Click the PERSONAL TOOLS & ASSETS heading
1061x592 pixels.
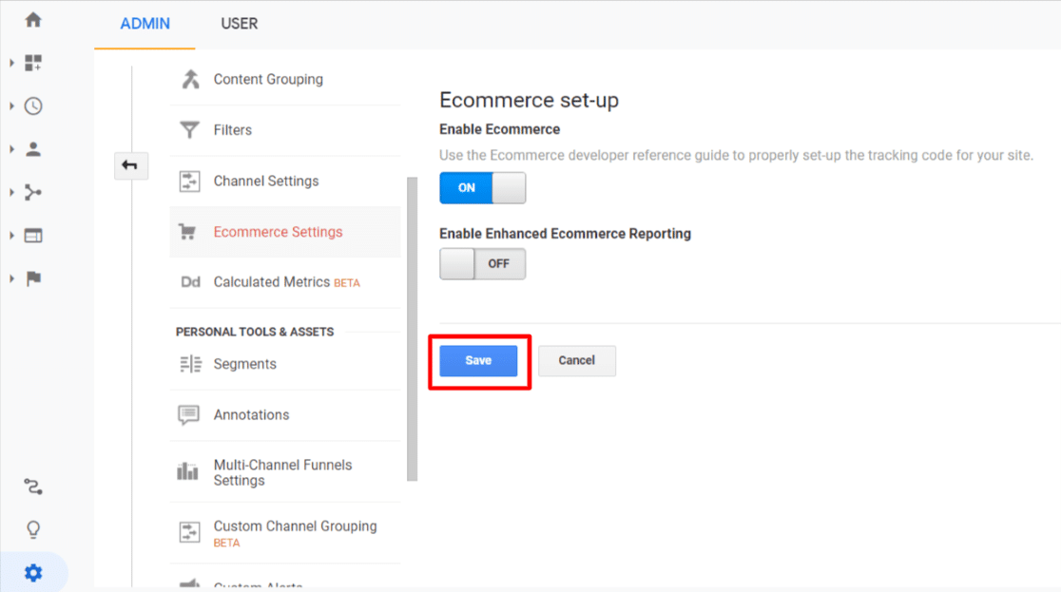(255, 332)
